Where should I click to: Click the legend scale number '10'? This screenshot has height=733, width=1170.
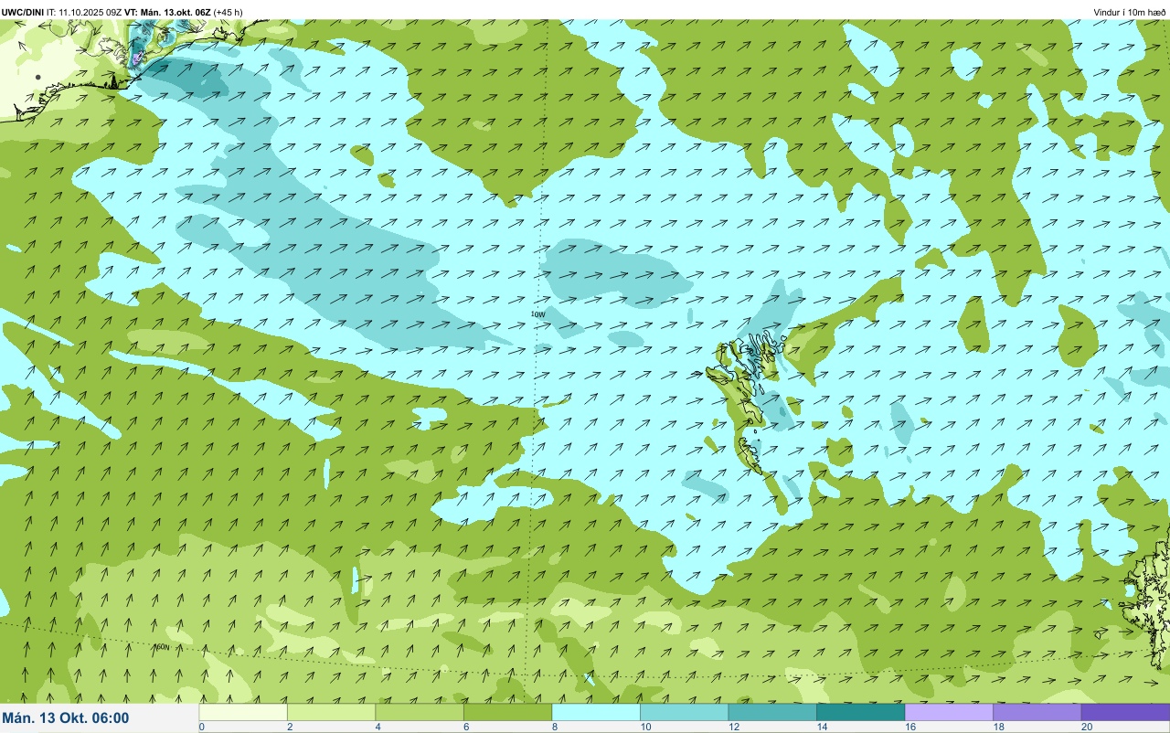(644, 727)
